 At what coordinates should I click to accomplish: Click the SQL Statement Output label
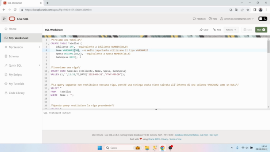57,113
